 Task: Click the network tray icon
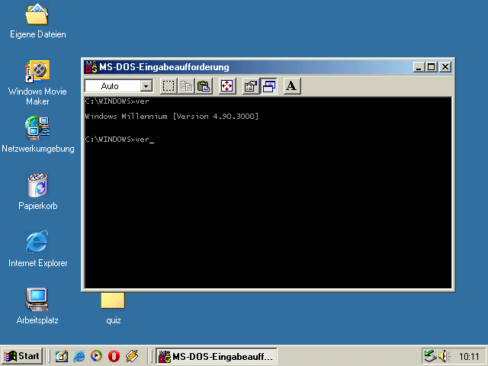pos(430,356)
